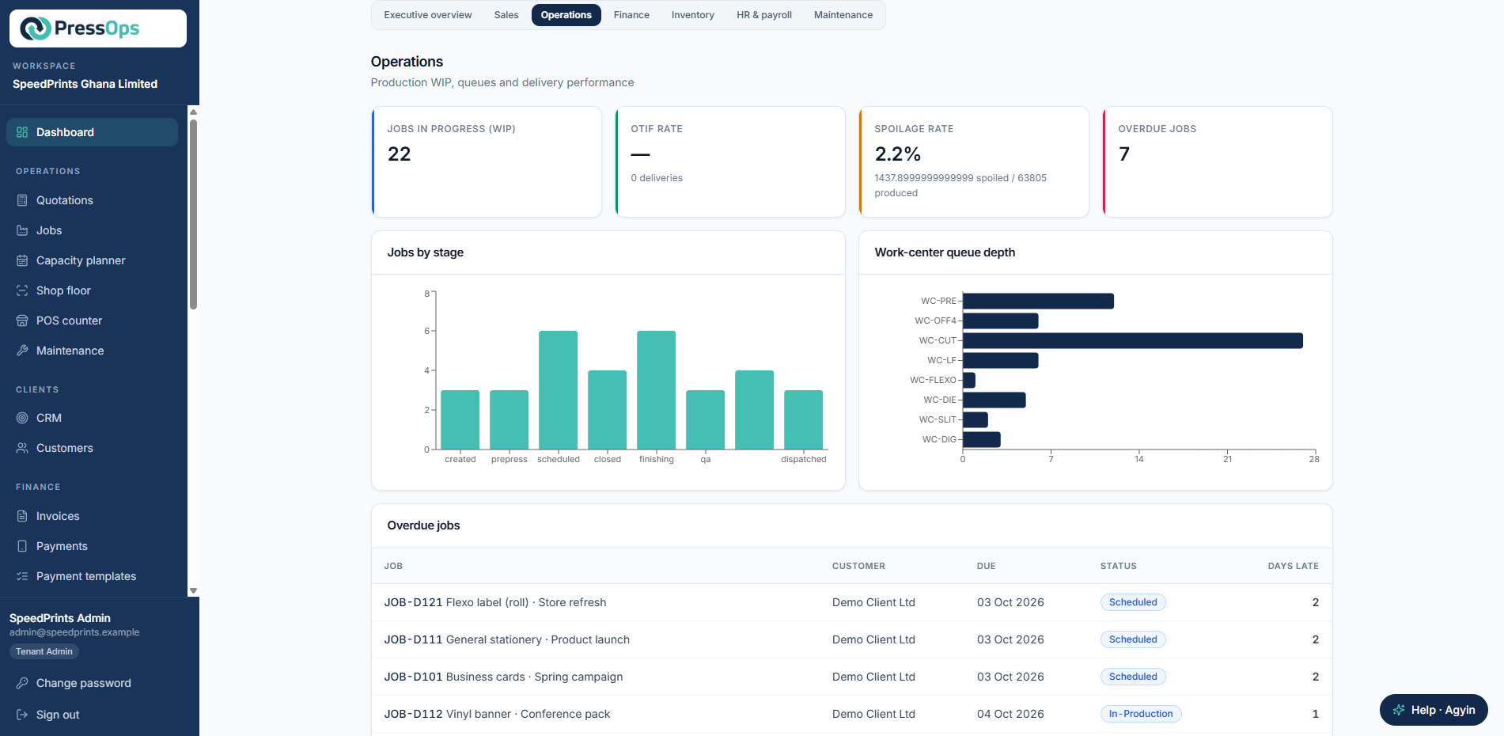Navigate to POS counter

pyautogui.click(x=92, y=321)
